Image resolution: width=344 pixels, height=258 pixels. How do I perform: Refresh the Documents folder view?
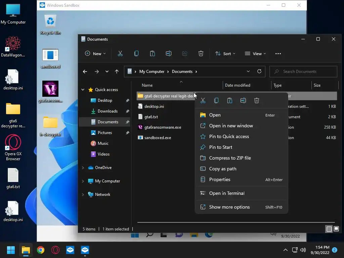[259, 71]
